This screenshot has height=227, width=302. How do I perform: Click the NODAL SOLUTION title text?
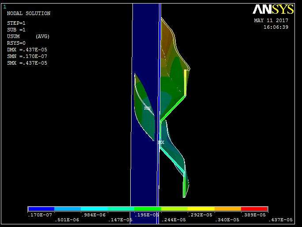[29, 13]
